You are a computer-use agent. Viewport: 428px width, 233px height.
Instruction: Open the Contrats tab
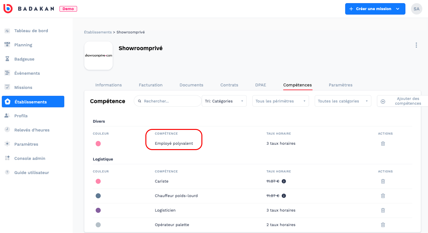click(229, 85)
